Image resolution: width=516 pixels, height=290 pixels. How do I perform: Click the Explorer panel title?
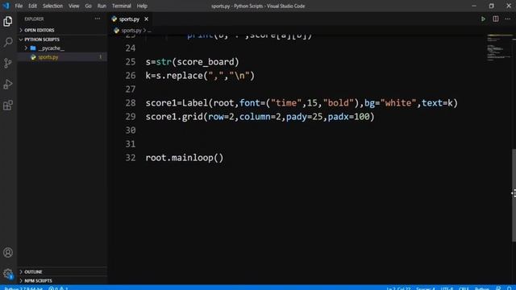point(34,19)
